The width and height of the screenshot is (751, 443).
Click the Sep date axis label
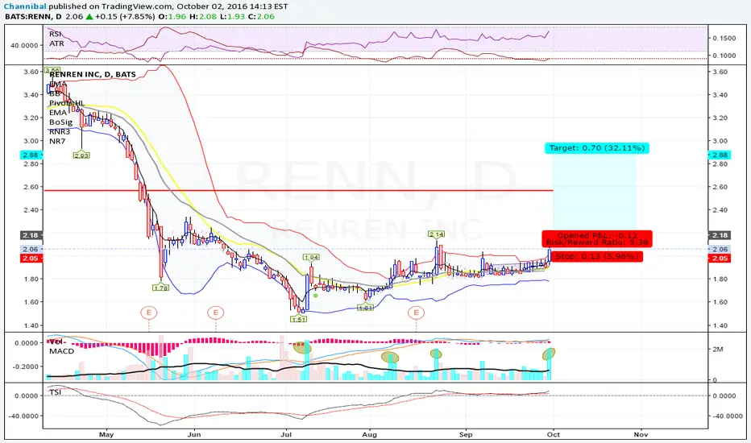(x=466, y=434)
